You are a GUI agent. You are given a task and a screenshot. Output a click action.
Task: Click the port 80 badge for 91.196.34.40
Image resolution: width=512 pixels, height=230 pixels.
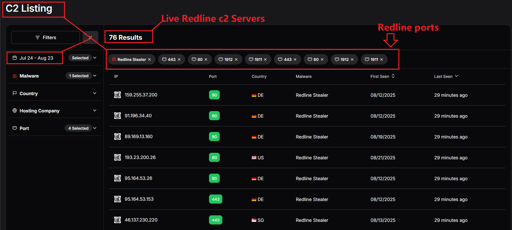pyautogui.click(x=214, y=116)
